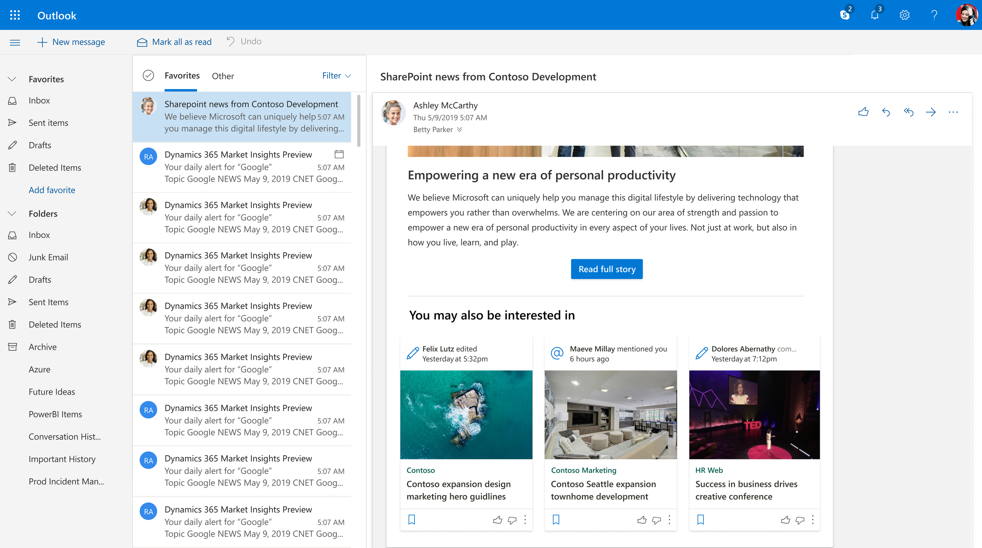
Task: Click the Add favorite link
Action: pos(52,190)
